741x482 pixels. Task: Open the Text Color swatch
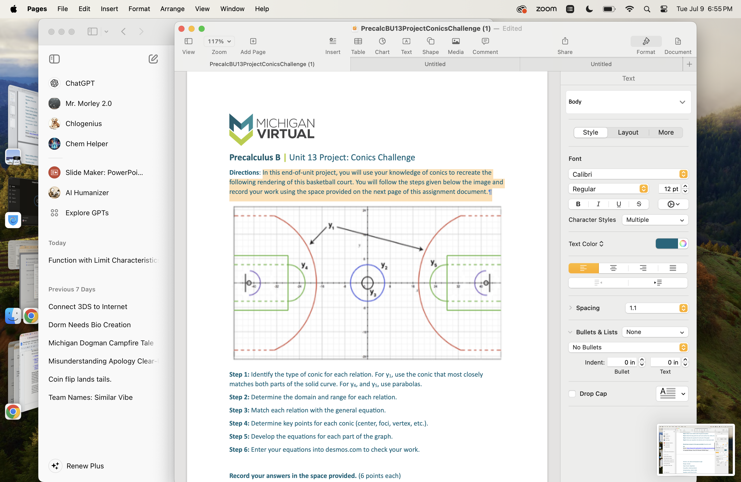[666, 244]
